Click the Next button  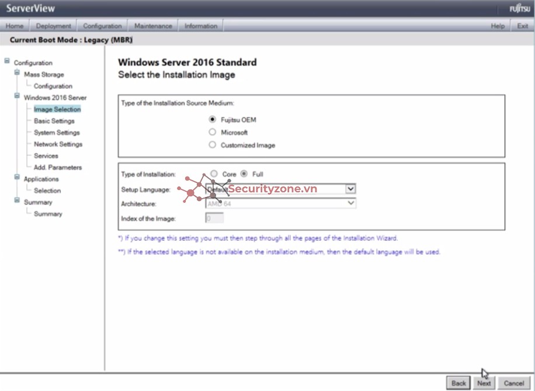(x=484, y=383)
